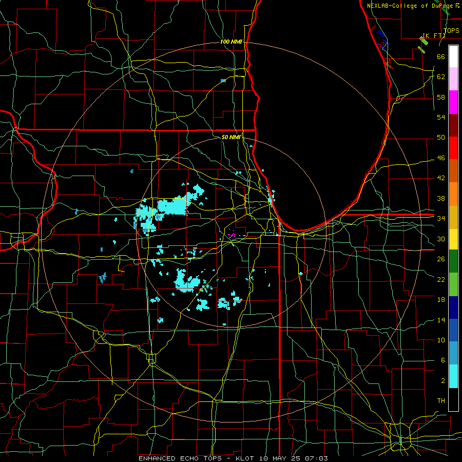Click the legend value "14"
The width and height of the screenshot is (462, 462).
click(441, 320)
